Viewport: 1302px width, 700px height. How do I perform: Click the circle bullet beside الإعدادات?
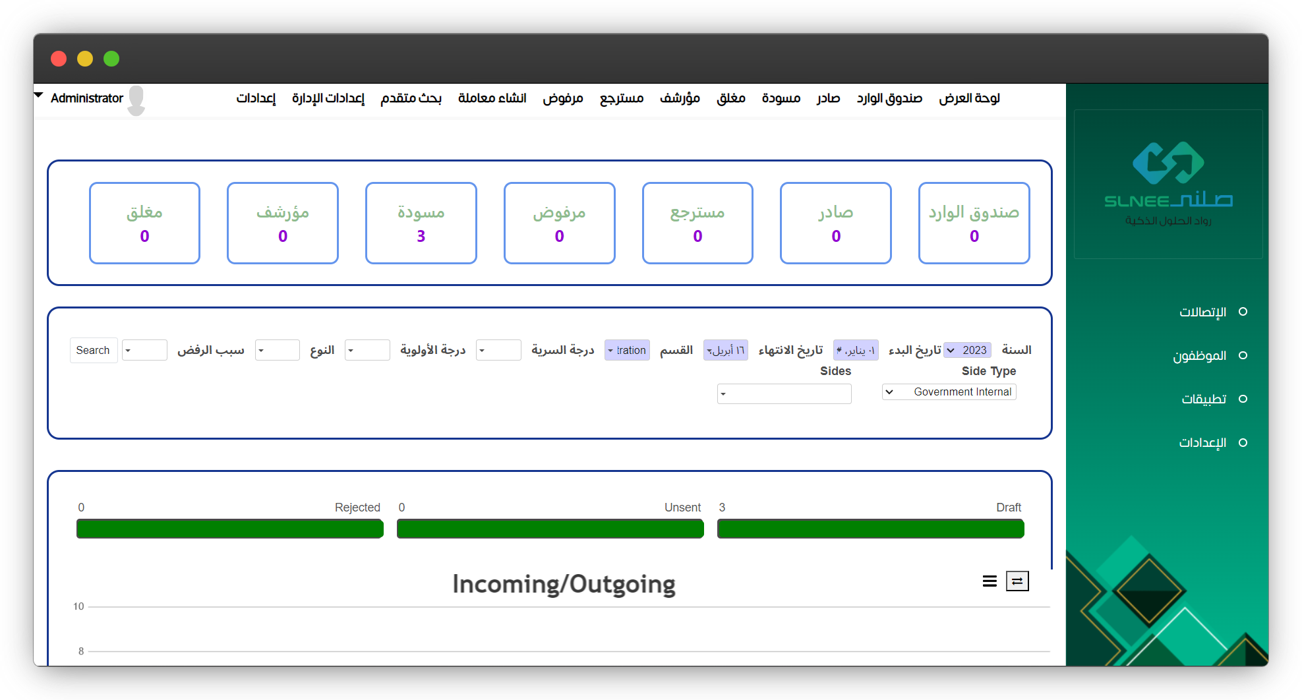(x=1243, y=443)
